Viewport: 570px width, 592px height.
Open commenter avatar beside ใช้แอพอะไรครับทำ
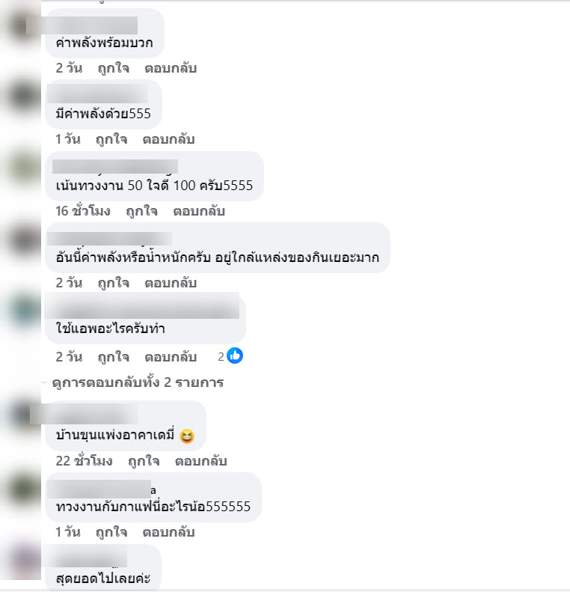tap(25, 311)
